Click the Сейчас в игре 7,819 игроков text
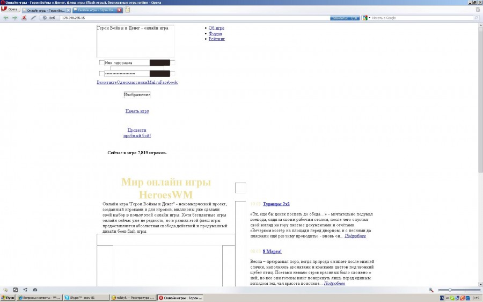Screen dimensions: 483x302 137,153
